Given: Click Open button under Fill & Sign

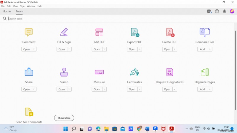Looking at the screenshot, I should [x=62, y=49].
